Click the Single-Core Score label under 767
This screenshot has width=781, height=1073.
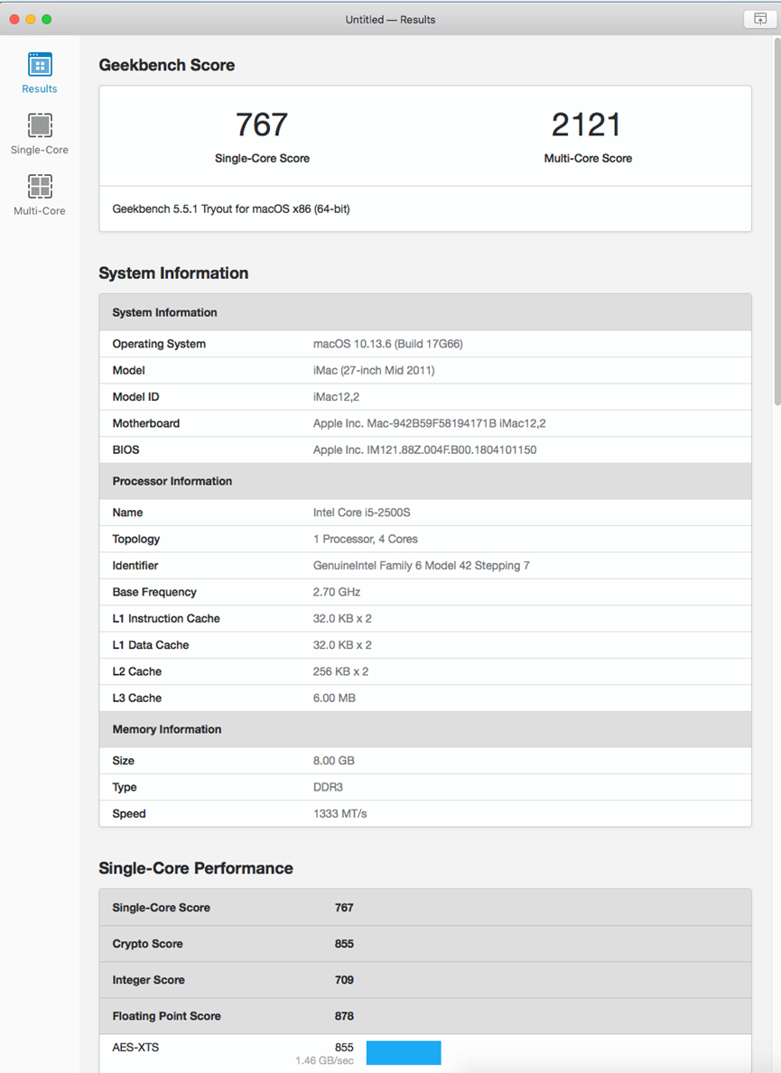click(x=262, y=158)
